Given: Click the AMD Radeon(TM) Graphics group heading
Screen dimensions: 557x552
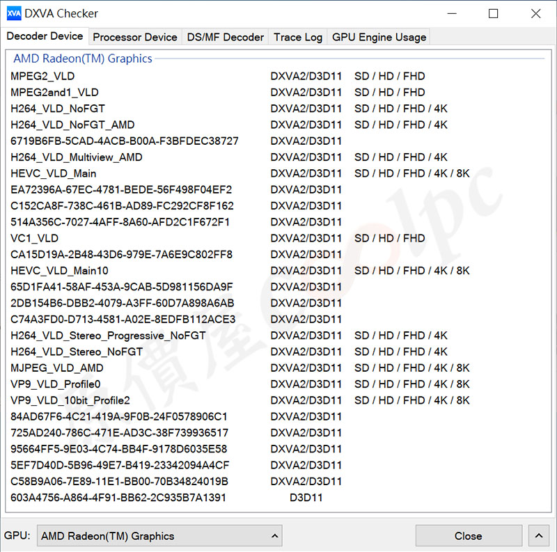Looking at the screenshot, I should 83,58.
